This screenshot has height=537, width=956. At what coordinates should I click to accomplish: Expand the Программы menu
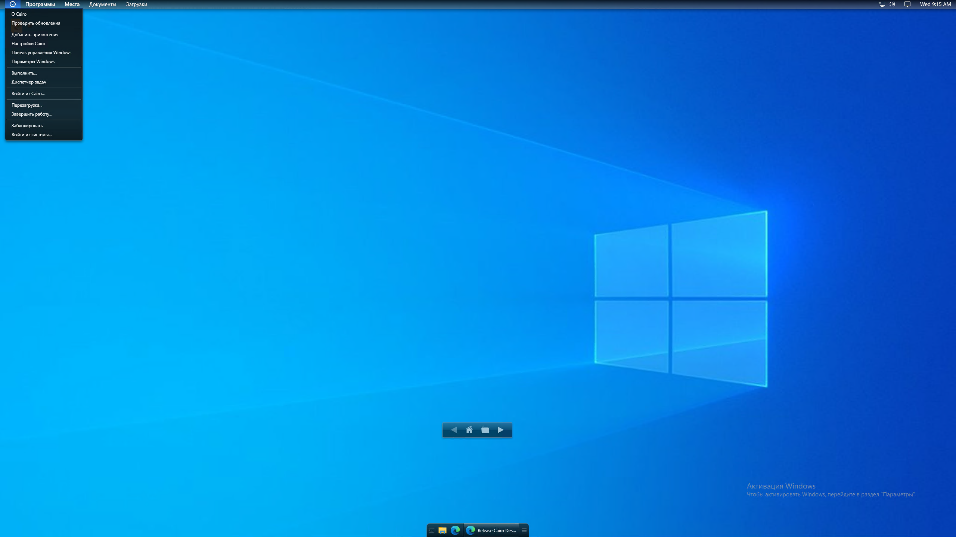(x=40, y=4)
